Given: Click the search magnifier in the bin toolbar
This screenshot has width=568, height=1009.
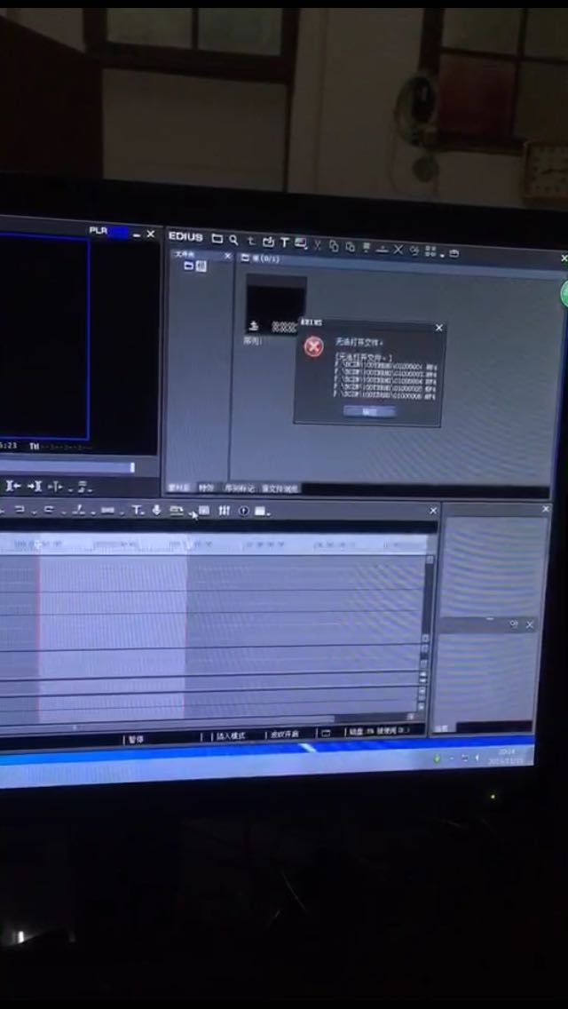Looking at the screenshot, I should (x=233, y=240).
